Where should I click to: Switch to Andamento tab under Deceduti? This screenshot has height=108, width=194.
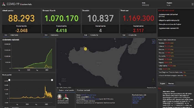click(x=94, y=35)
